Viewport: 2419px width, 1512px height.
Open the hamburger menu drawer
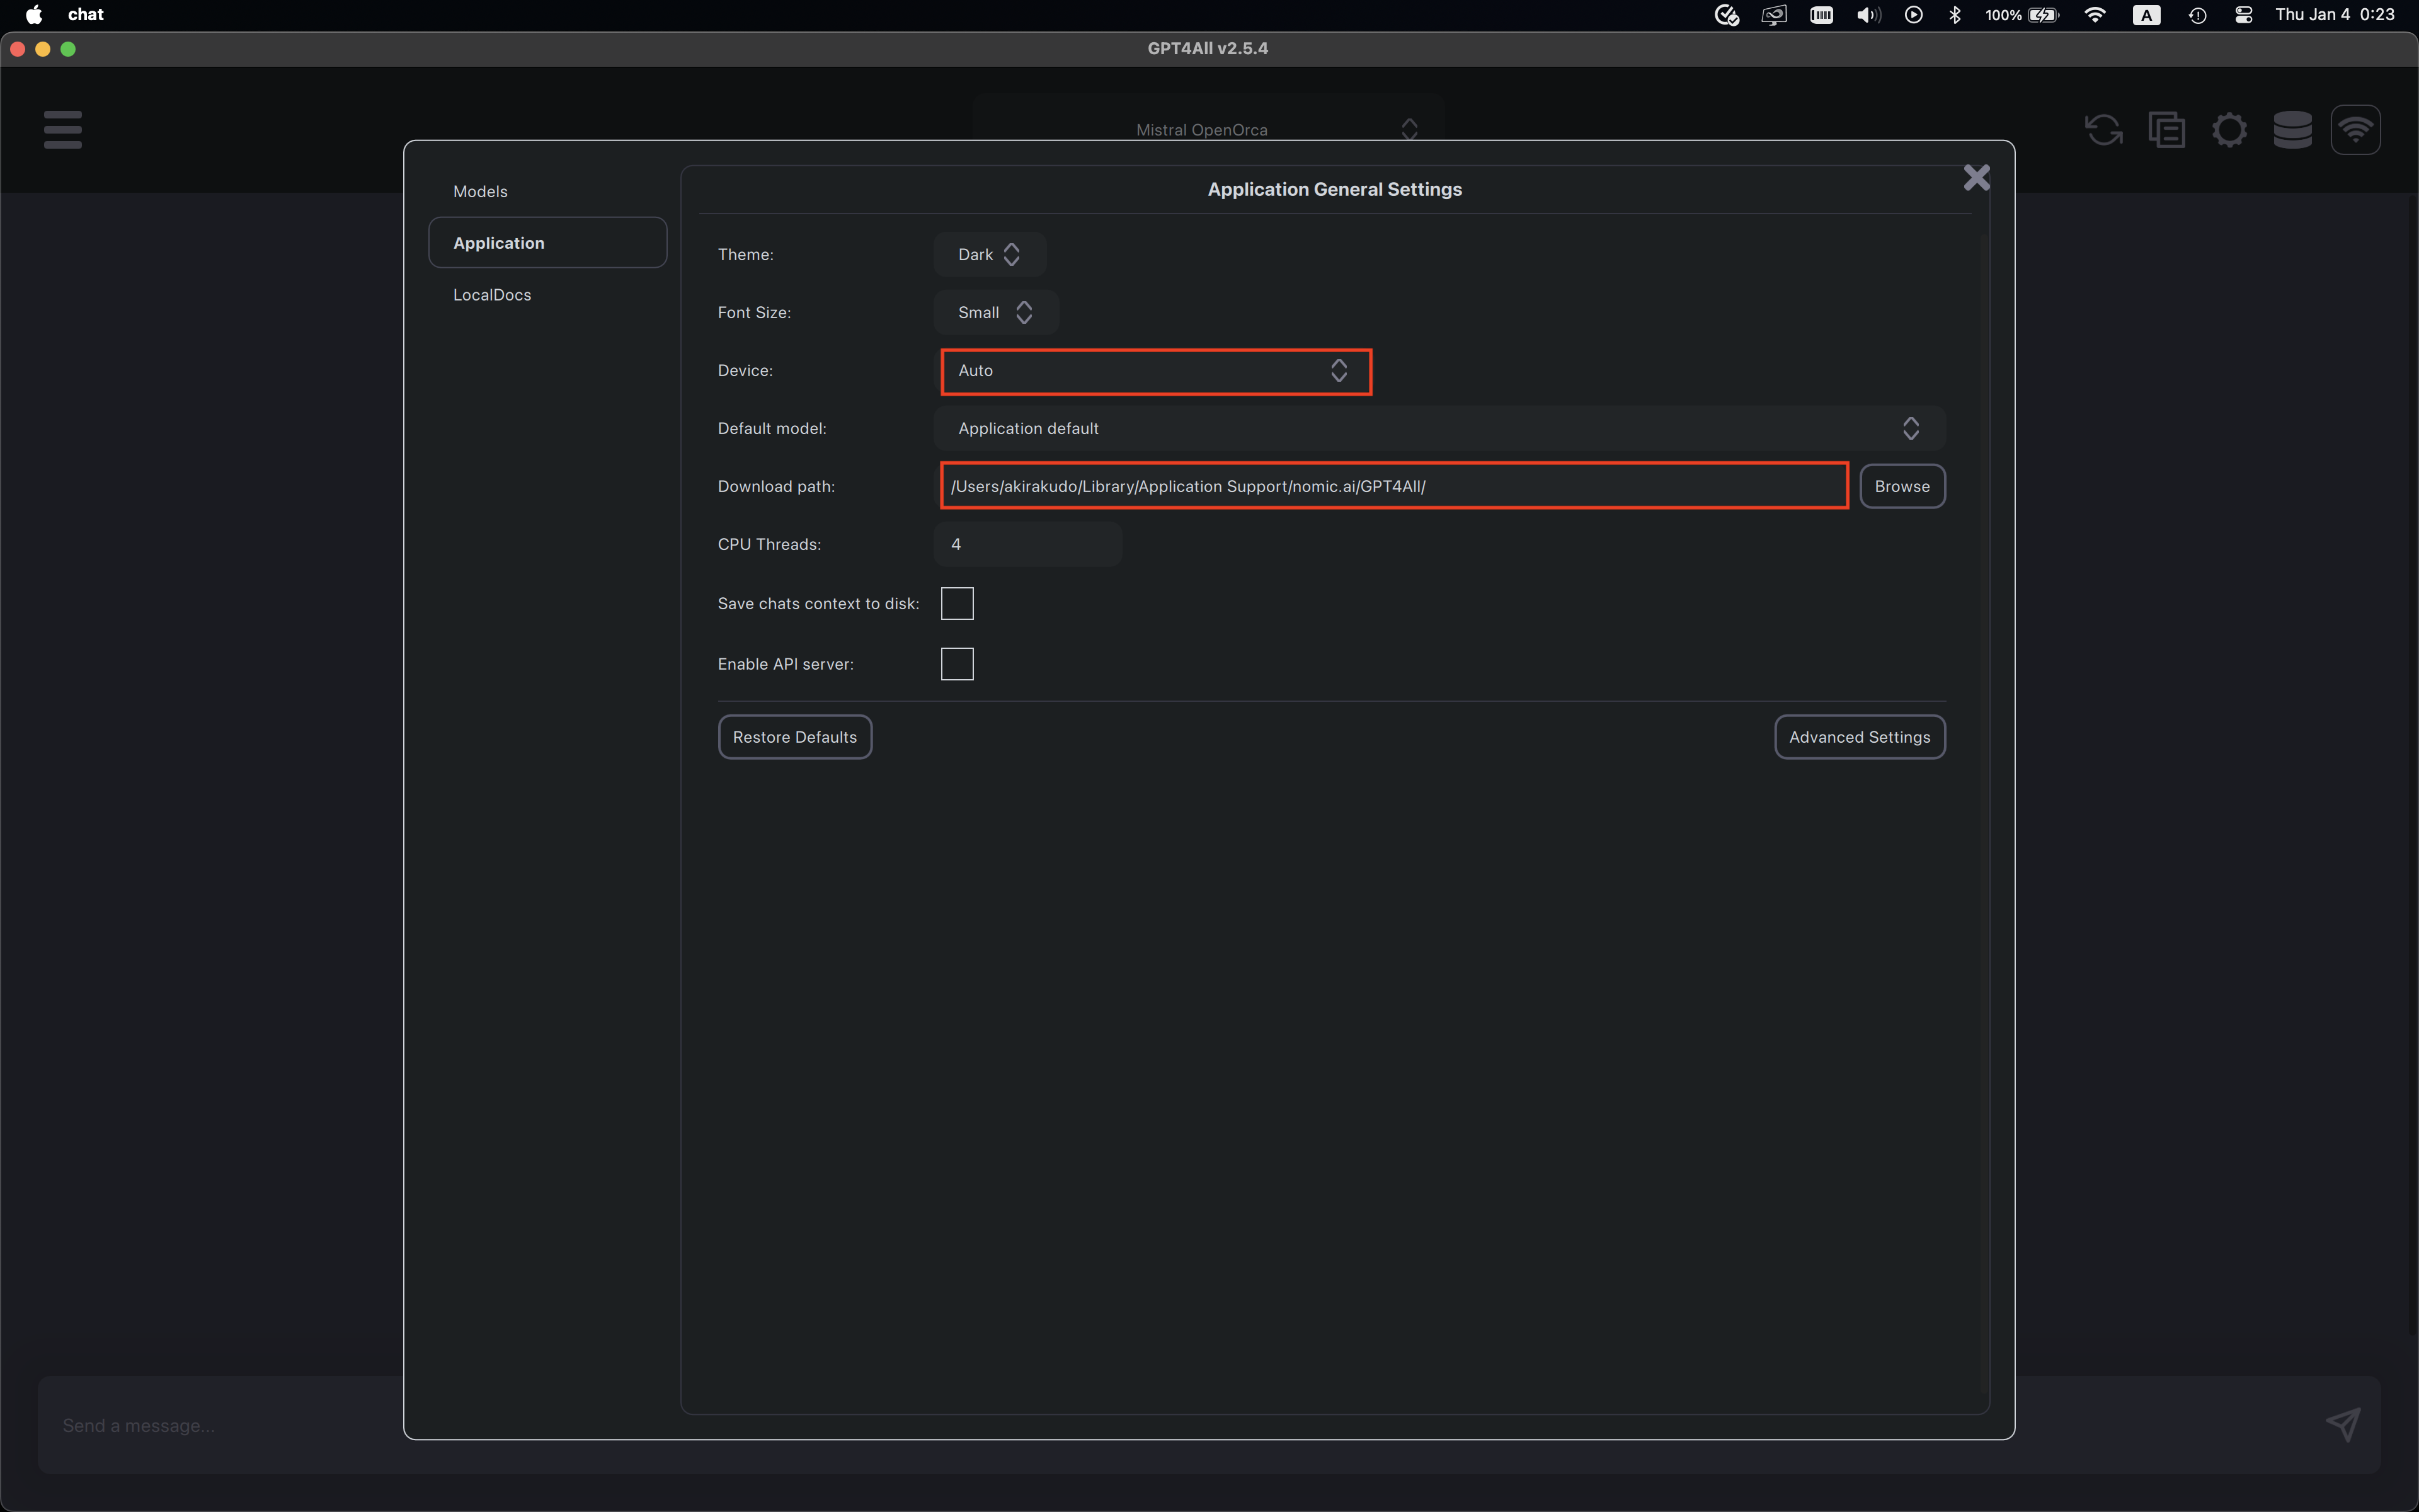click(63, 130)
